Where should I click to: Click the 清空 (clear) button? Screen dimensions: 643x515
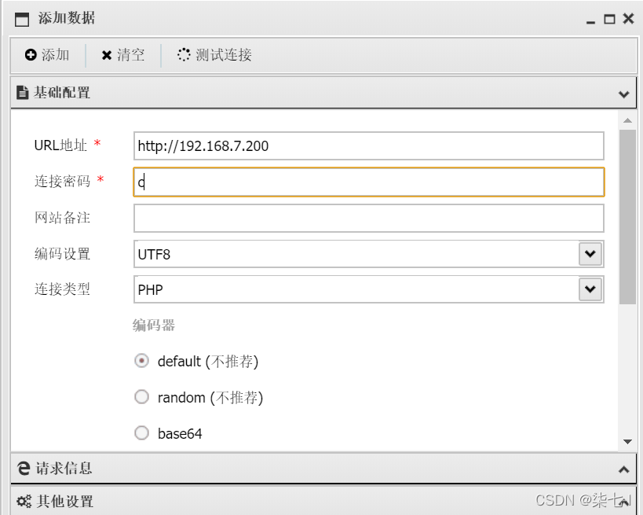point(123,54)
